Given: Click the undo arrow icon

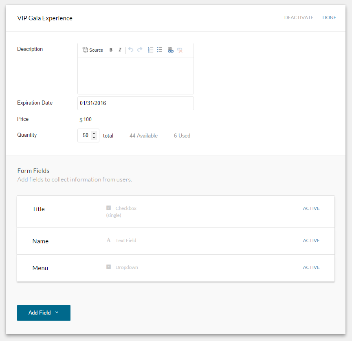Looking at the screenshot, I should (x=131, y=50).
